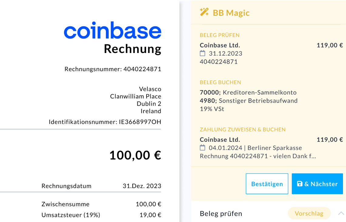Click the coinbase logo on the invoice

pos(112,30)
